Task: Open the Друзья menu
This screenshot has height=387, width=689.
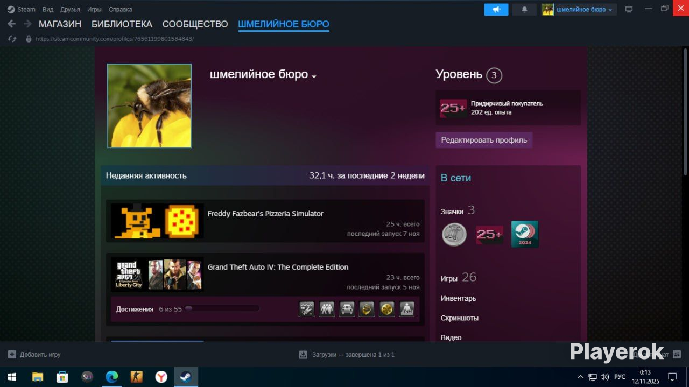Action: click(70, 9)
